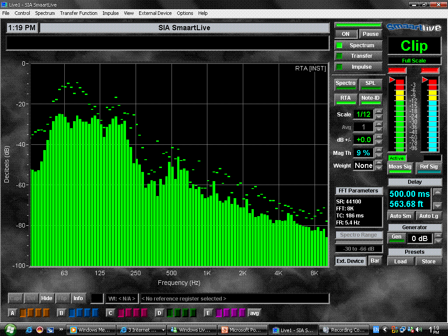448x336 pixels.
Task: Step Weight setting up
Action: coord(378,163)
